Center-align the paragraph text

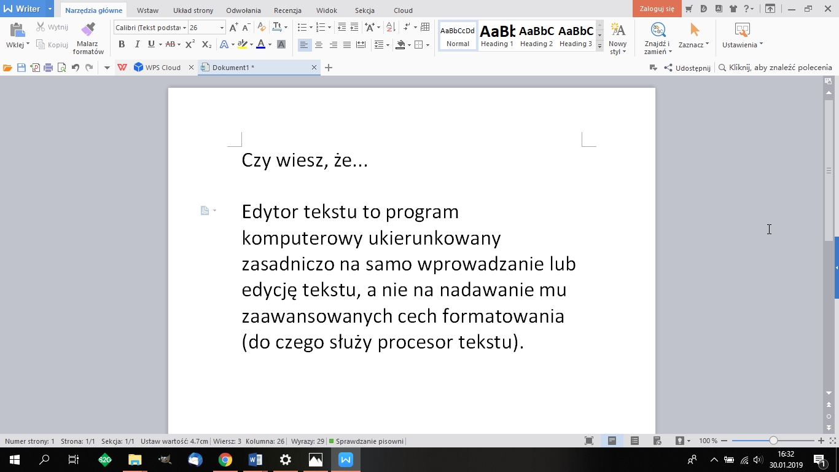pyautogui.click(x=319, y=44)
